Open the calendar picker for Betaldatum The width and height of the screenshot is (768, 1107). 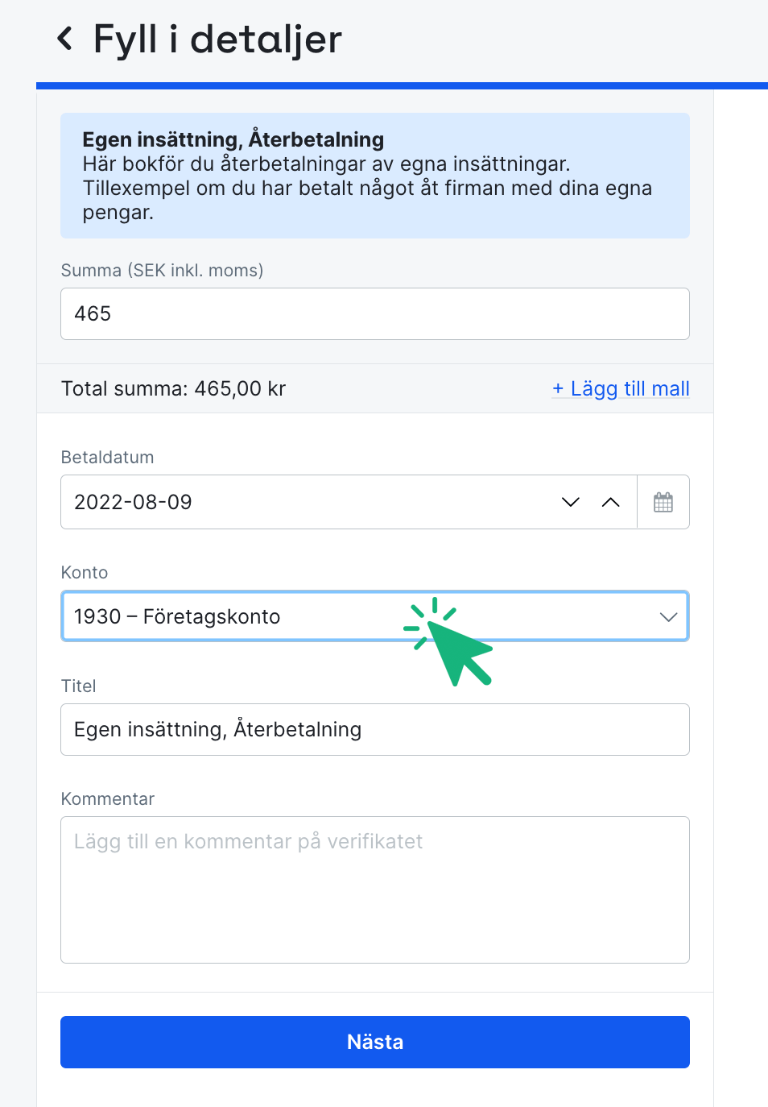click(x=663, y=501)
